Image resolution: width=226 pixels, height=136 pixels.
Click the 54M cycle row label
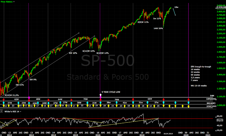tap(212, 96)
